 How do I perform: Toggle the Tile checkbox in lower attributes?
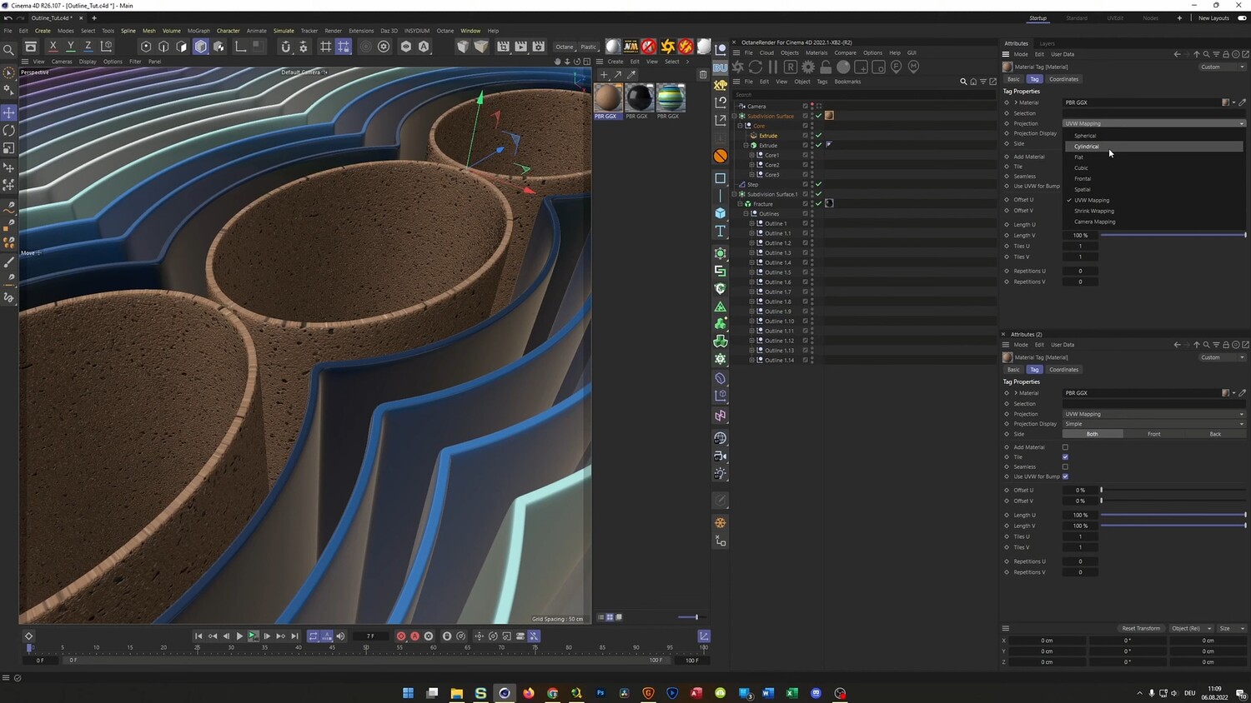pos(1065,457)
